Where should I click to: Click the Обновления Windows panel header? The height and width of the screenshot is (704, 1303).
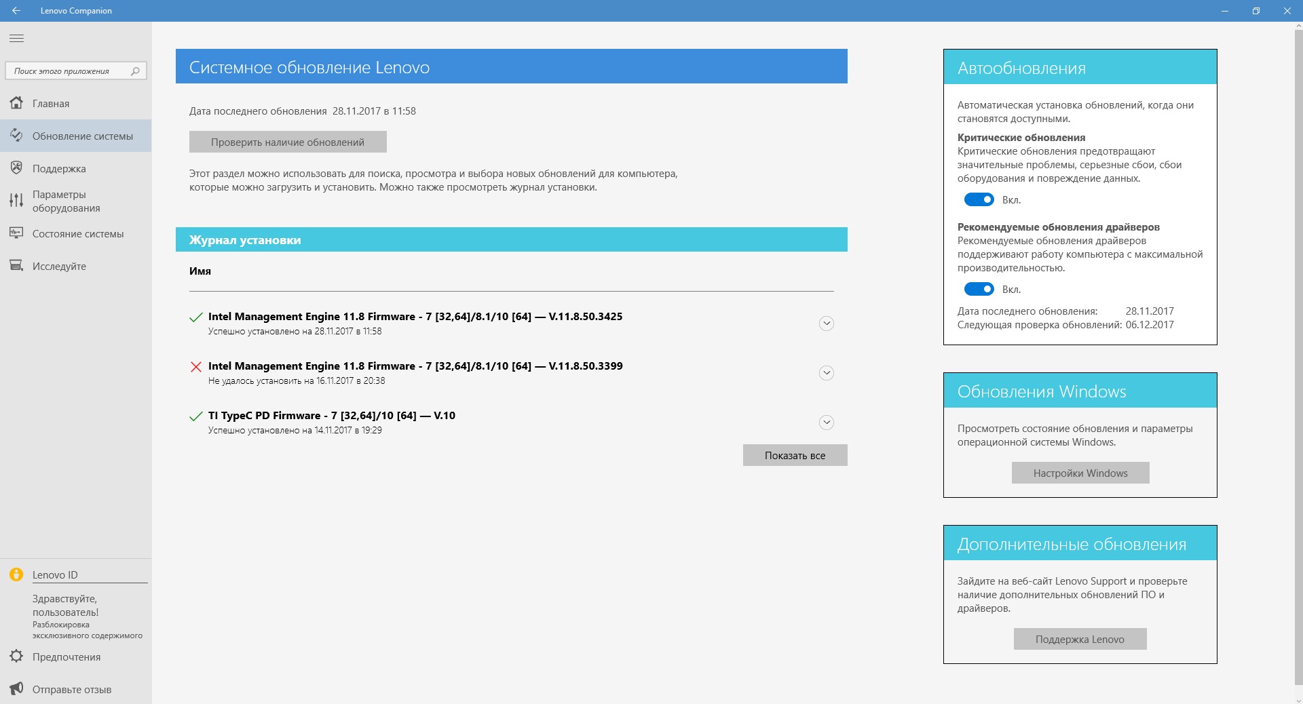tap(1080, 391)
